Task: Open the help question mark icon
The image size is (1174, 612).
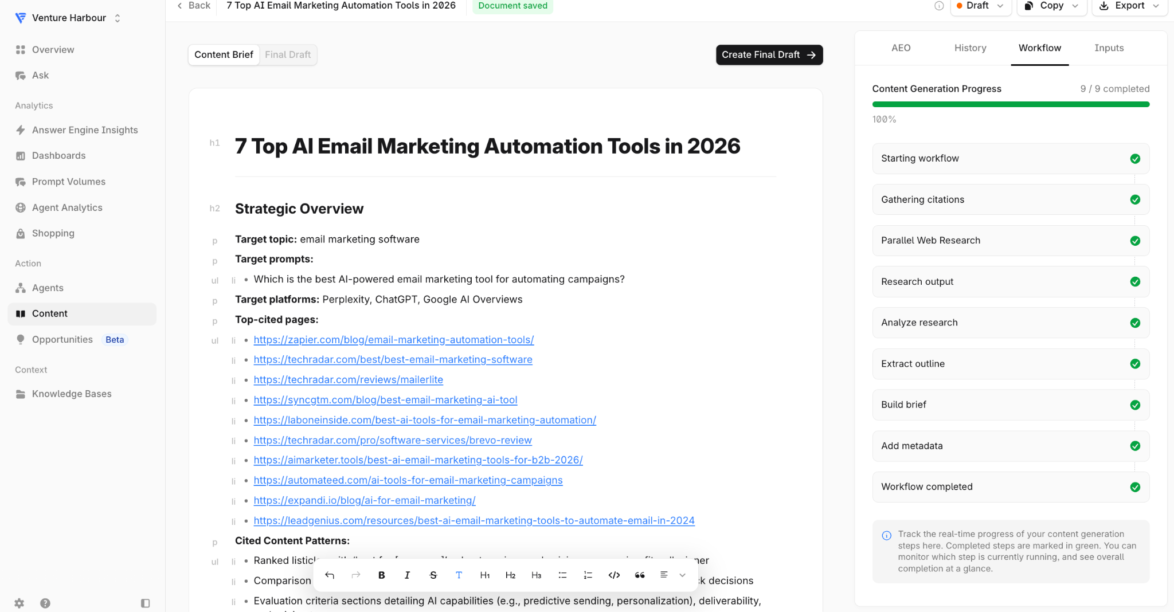Action: (x=45, y=603)
